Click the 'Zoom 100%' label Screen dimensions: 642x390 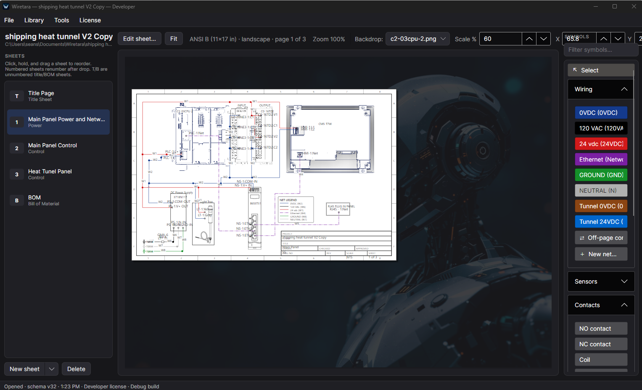[x=329, y=39]
